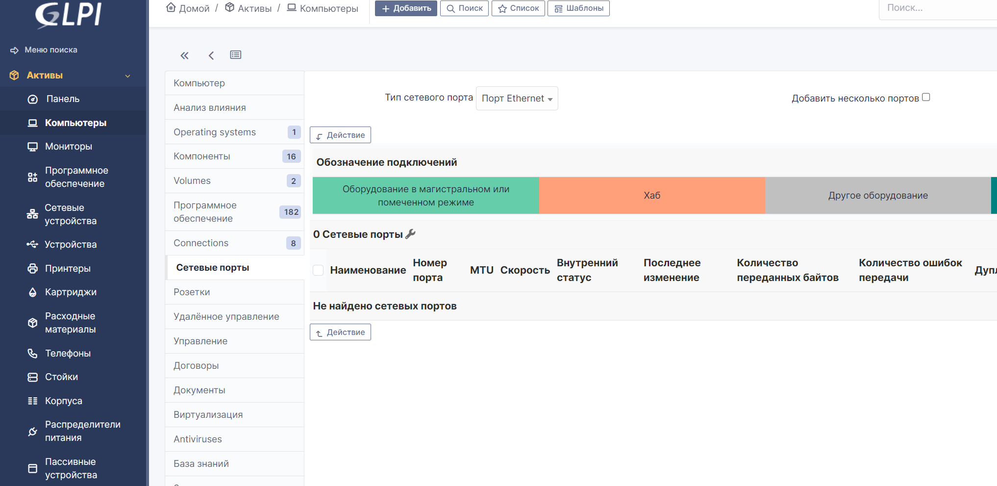Open Панель dashboard icon in sidebar
The image size is (997, 486).
coord(32,99)
